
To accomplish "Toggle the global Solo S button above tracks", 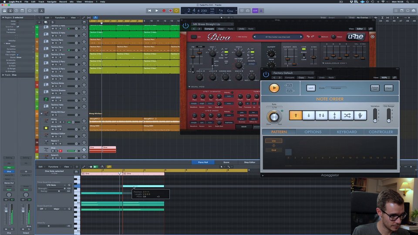I will 53,22.
